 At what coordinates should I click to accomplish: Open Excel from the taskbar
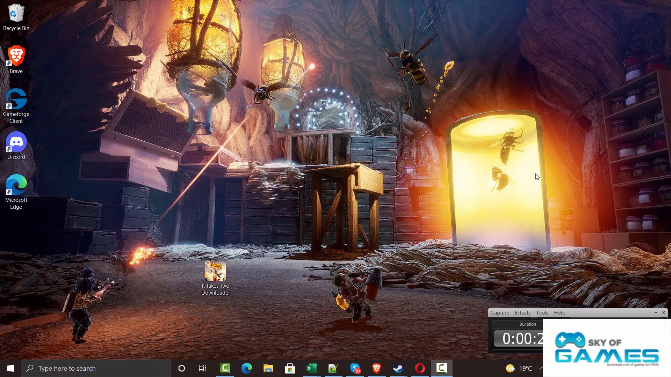coord(311,368)
